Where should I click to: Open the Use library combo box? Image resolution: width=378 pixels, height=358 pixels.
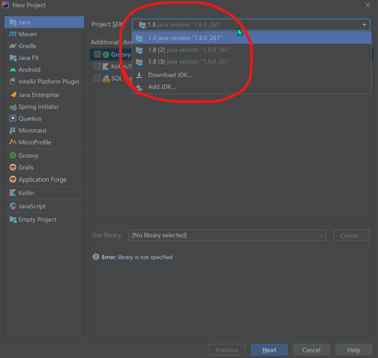click(x=227, y=235)
